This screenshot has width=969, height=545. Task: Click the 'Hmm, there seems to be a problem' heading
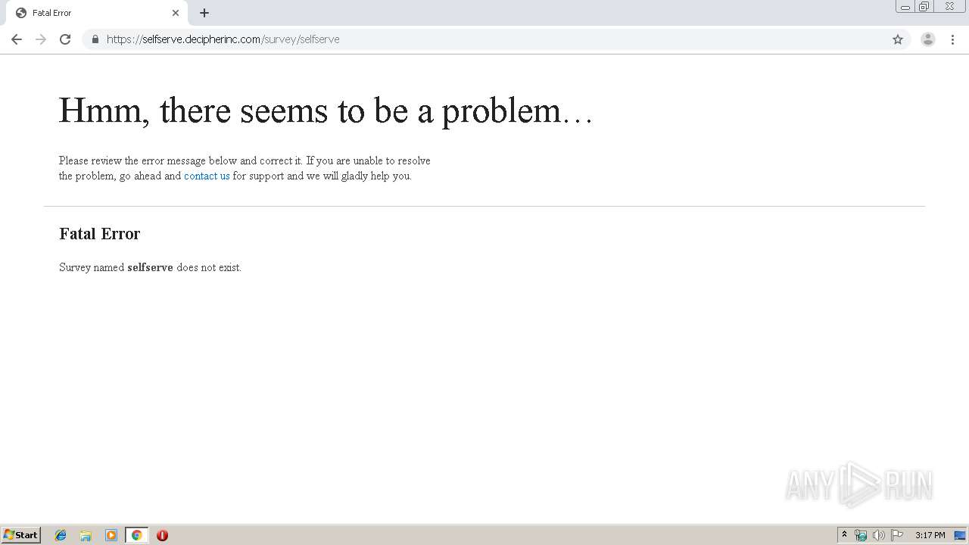(326, 111)
